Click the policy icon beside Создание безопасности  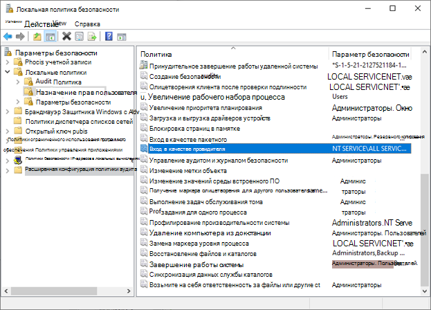coord(143,76)
